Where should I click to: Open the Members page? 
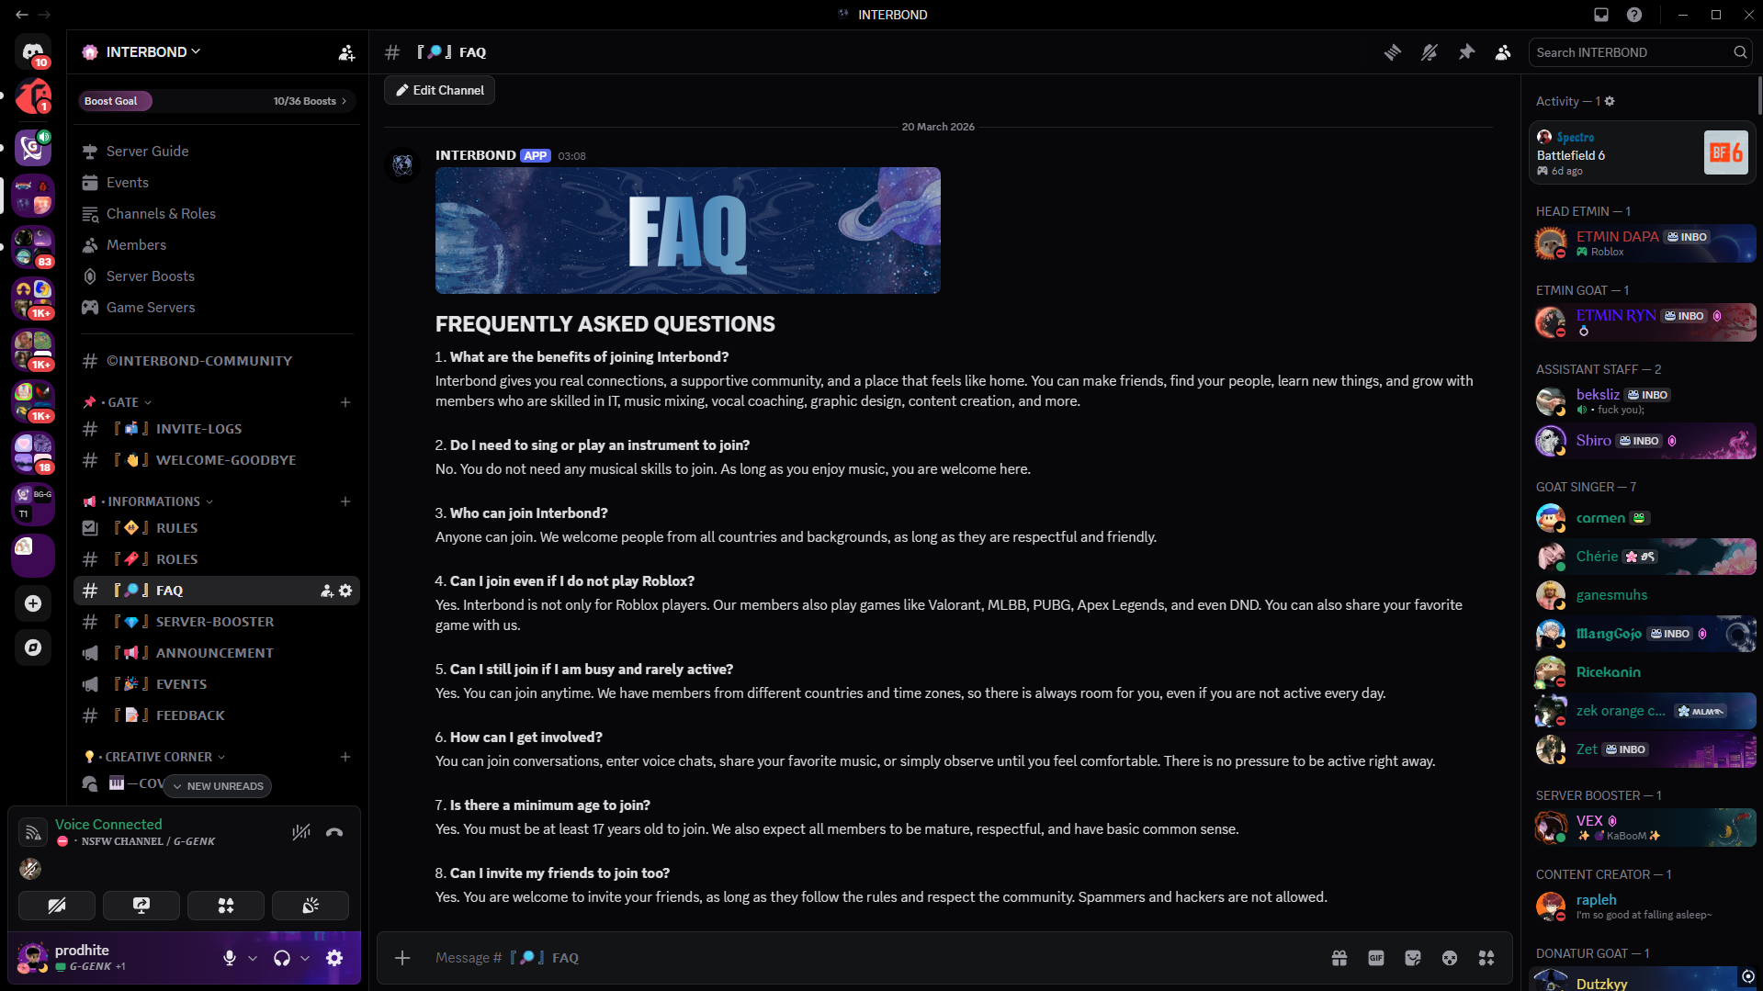[217, 245]
